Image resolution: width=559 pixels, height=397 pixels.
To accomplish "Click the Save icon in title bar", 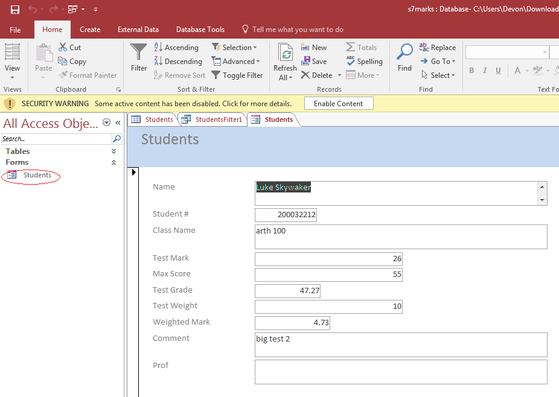I will pos(14,10).
